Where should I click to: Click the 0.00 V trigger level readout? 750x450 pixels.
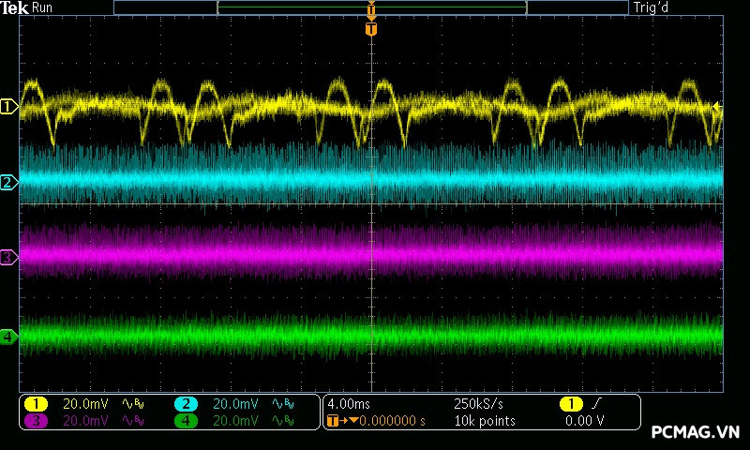tap(583, 421)
